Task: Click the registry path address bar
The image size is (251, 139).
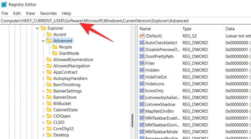Action: click(126, 21)
